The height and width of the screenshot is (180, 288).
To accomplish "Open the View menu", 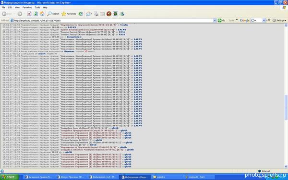I will pyautogui.click(x=17, y=7).
